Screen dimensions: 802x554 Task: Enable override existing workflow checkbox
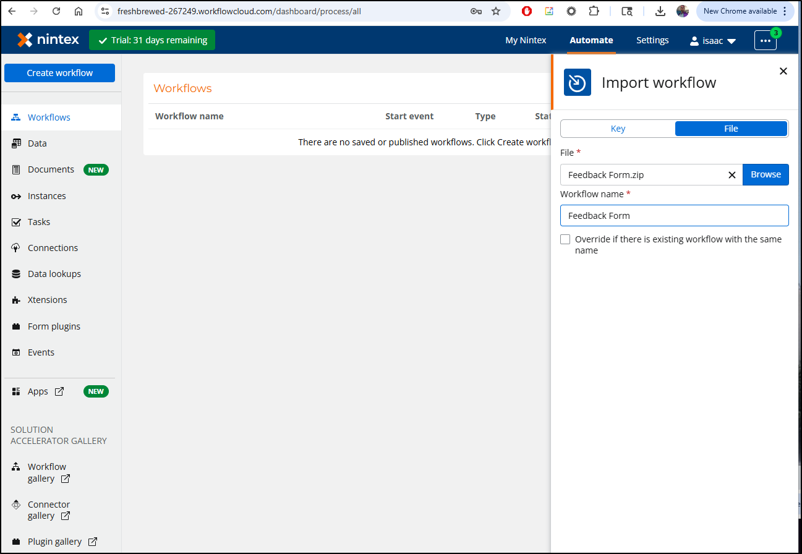point(565,239)
